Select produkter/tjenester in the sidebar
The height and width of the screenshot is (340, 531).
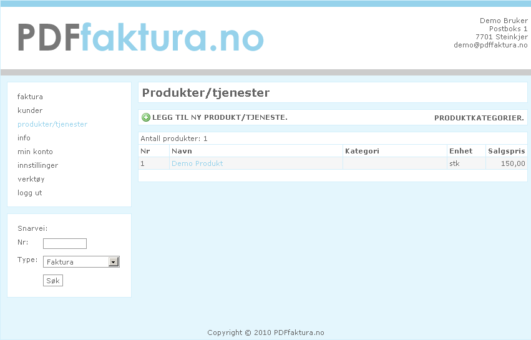[52, 124]
